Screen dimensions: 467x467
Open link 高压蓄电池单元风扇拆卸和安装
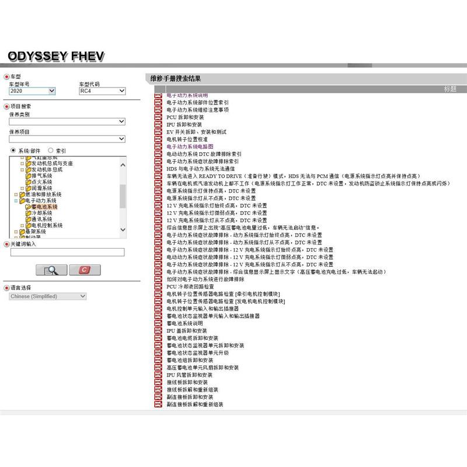pyautogui.click(x=203, y=368)
